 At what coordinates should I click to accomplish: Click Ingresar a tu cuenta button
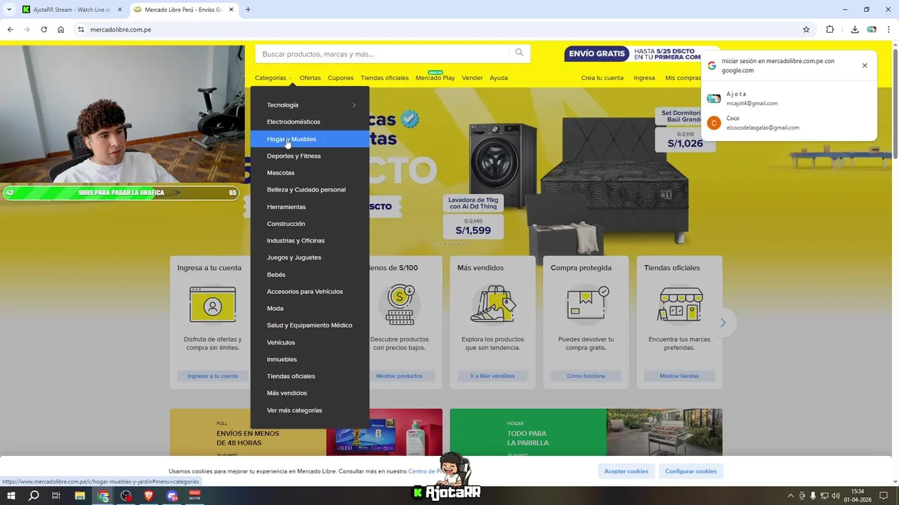(x=213, y=376)
